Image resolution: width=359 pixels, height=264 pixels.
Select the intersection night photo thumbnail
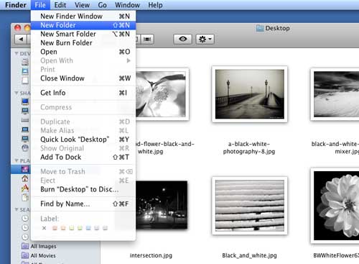click(x=162, y=205)
